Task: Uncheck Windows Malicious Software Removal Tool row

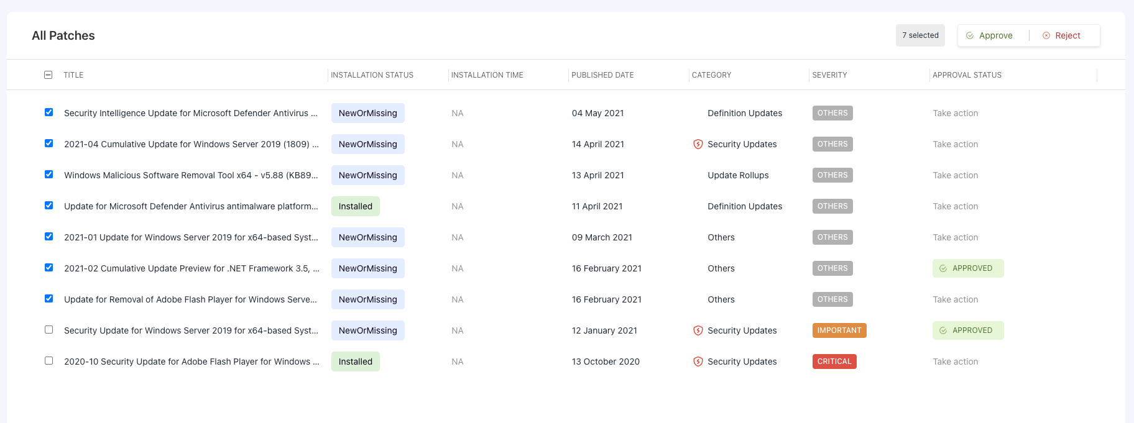Action: click(48, 175)
